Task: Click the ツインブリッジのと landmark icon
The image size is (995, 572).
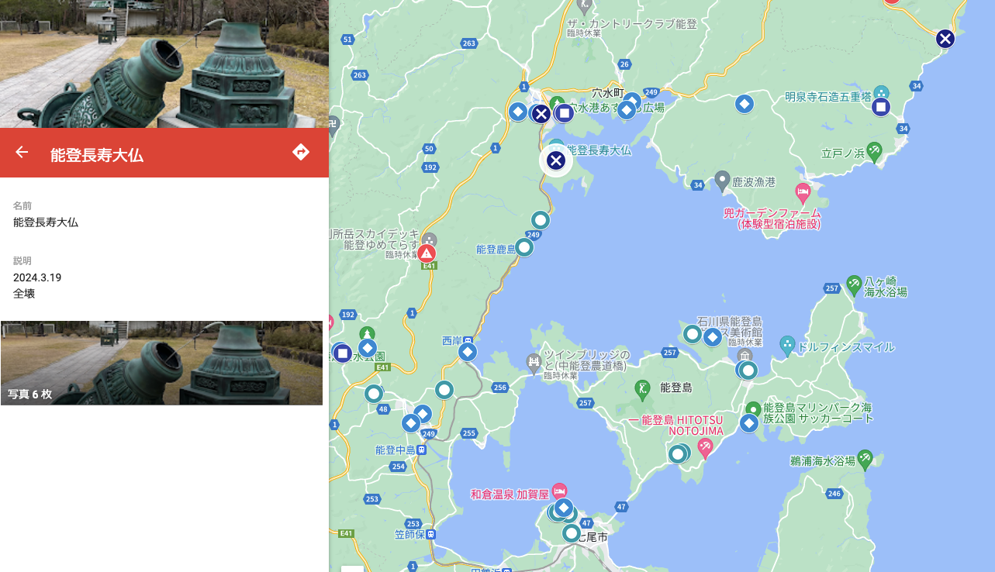Action: (533, 360)
